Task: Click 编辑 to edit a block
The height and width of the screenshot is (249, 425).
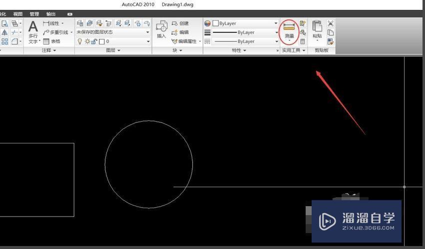Action: tap(180, 32)
